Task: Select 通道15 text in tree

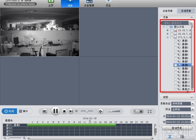Action: click(186, 89)
